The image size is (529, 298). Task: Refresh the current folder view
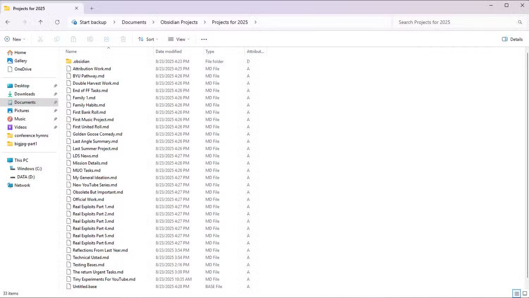57,22
